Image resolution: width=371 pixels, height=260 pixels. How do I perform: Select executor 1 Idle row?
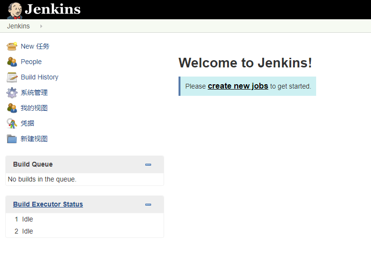click(x=85, y=219)
